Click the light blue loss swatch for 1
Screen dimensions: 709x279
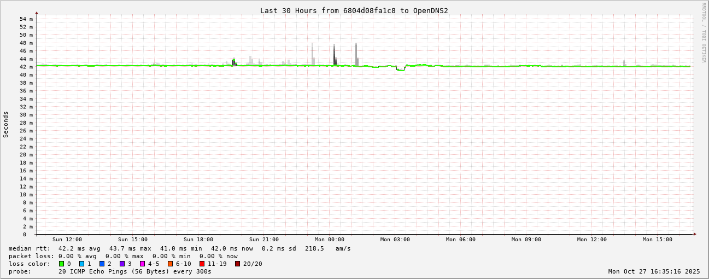(82, 264)
